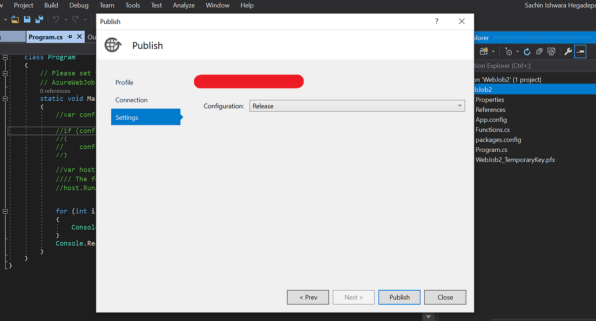The width and height of the screenshot is (596, 321).
Task: Open the Tools menu
Action: (x=133, y=5)
